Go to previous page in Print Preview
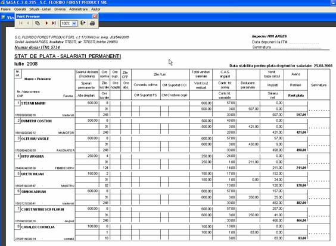This screenshot has height=246, width=336. pyautogui.click(x=28, y=23)
